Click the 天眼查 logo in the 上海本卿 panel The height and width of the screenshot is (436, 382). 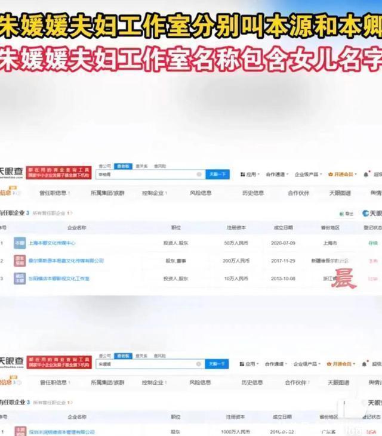(x=11, y=172)
